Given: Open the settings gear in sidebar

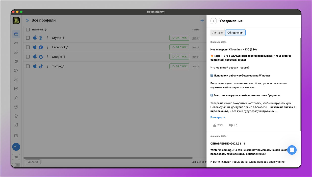Looking at the screenshot, I should tap(16, 107).
